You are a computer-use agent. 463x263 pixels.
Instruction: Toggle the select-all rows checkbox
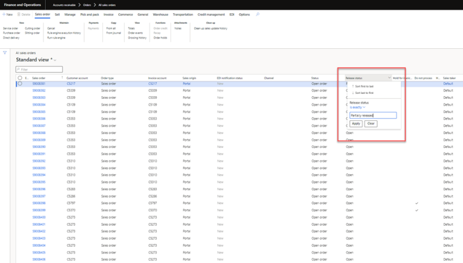click(20, 78)
